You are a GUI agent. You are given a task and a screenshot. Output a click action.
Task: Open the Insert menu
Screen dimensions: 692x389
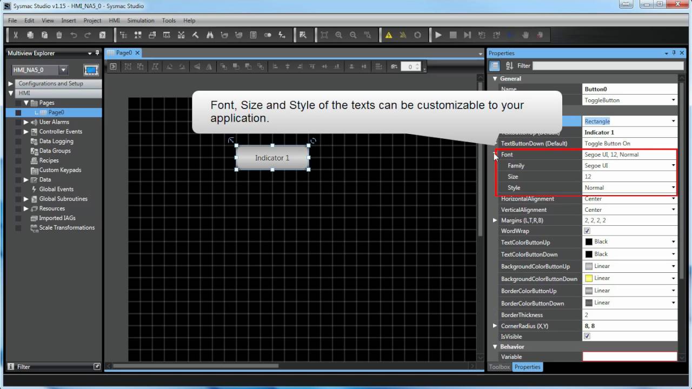click(x=69, y=21)
